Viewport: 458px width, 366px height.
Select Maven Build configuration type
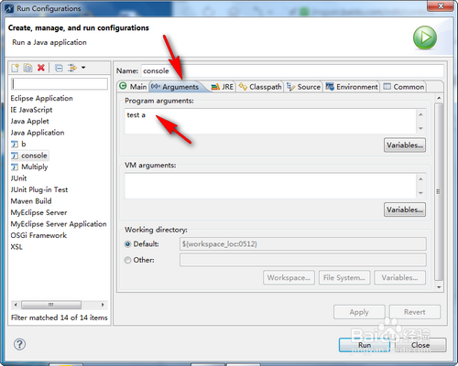coord(31,201)
